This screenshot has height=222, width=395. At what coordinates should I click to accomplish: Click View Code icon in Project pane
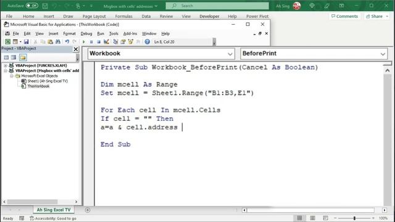[6, 57]
